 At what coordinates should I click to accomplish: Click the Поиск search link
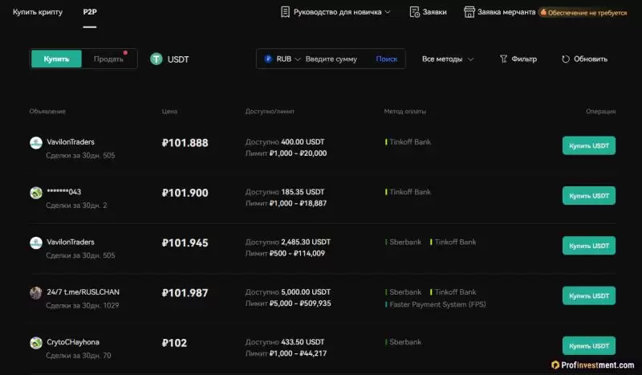[387, 59]
